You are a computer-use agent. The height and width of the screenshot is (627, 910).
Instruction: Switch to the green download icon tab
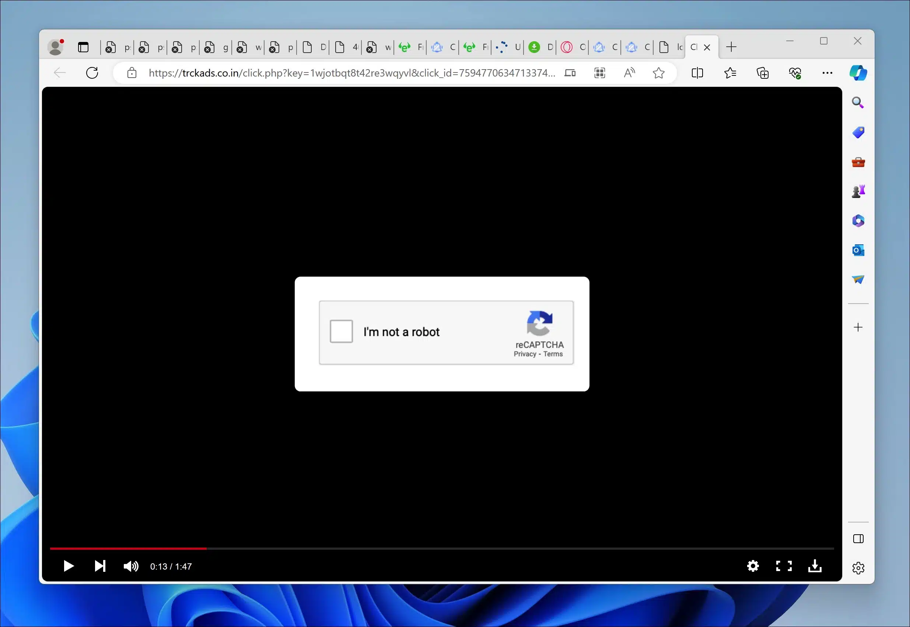[x=540, y=47]
